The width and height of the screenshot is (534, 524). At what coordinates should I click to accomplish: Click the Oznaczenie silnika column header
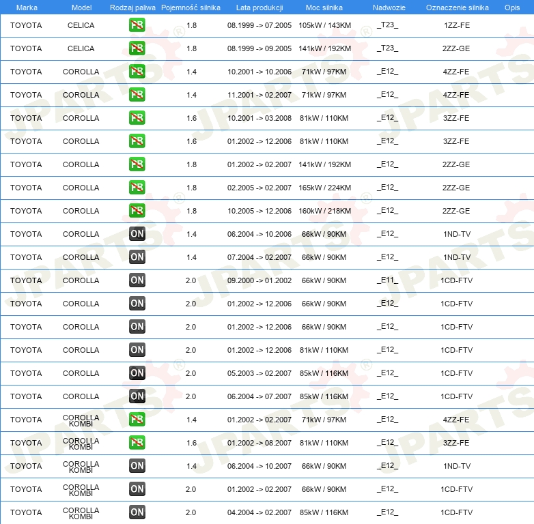pos(457,8)
